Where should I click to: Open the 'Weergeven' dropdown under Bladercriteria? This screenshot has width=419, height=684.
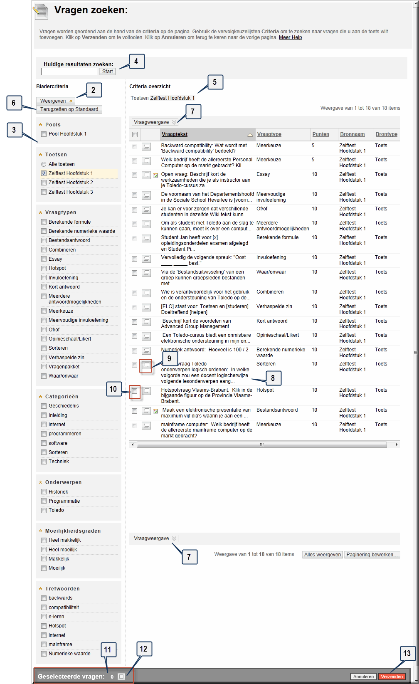(56, 101)
